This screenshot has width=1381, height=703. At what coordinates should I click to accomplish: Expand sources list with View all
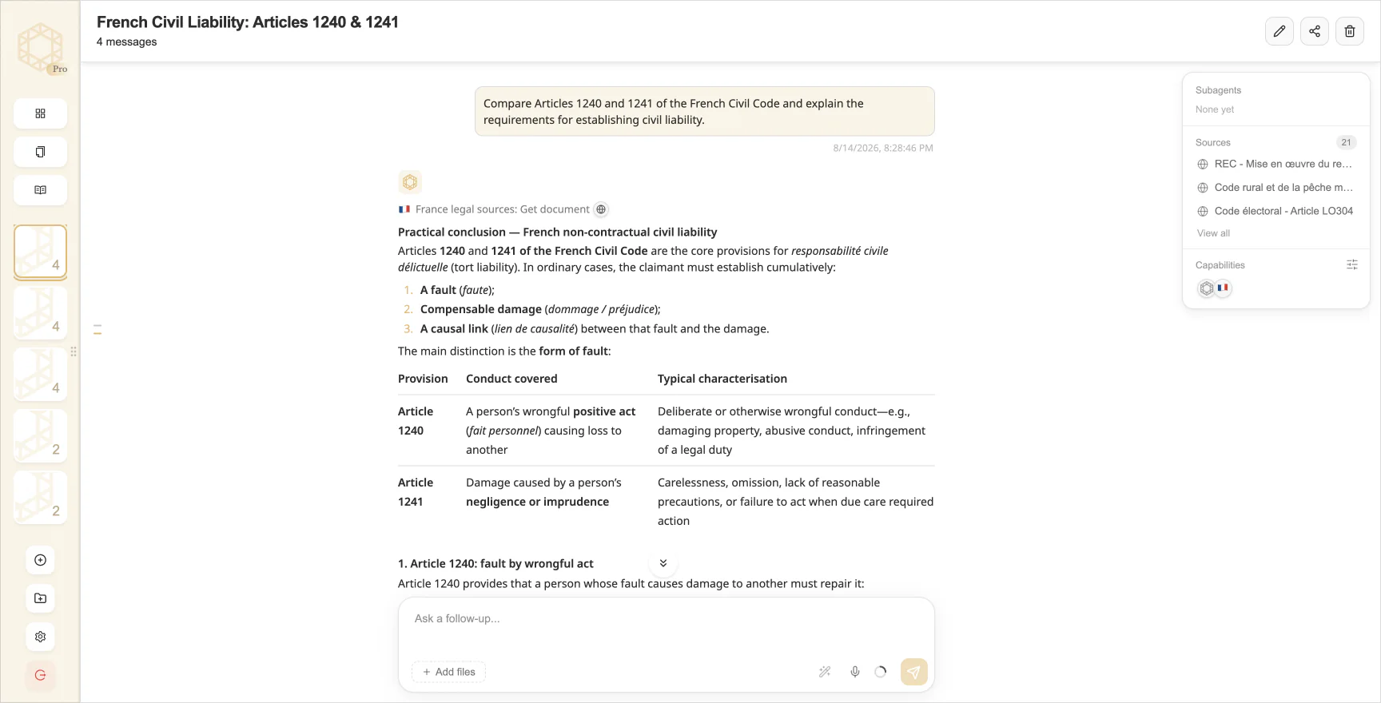pyautogui.click(x=1213, y=233)
